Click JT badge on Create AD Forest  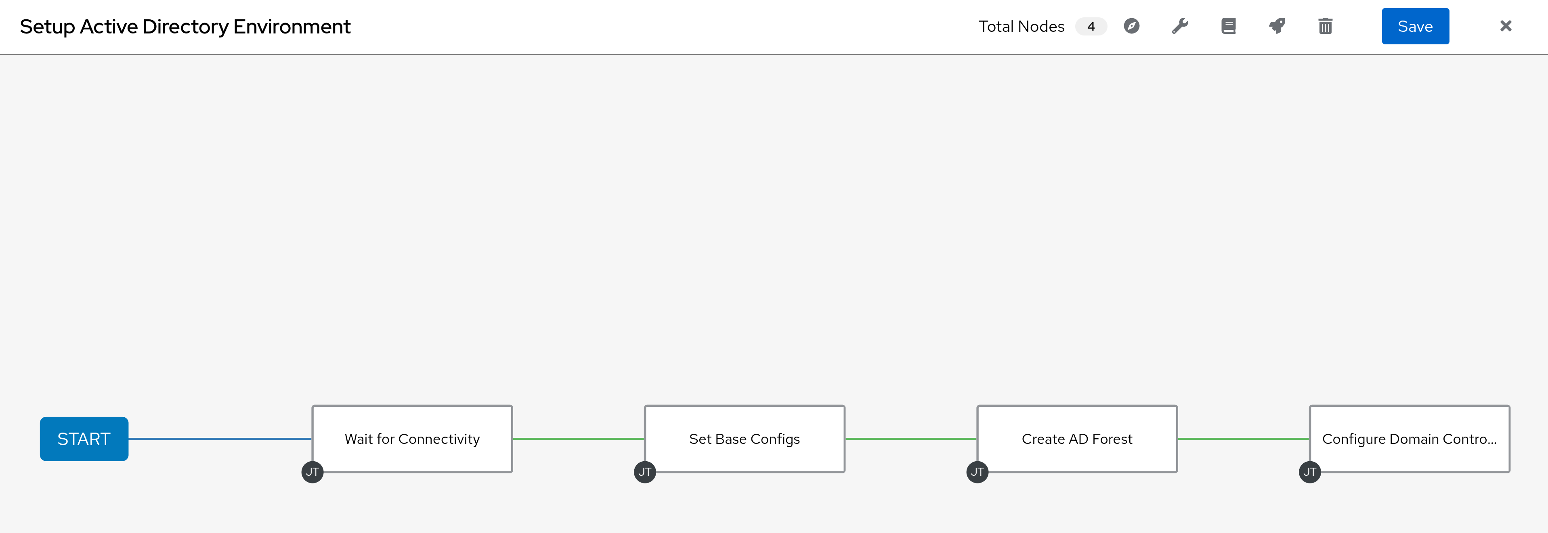pyautogui.click(x=977, y=472)
